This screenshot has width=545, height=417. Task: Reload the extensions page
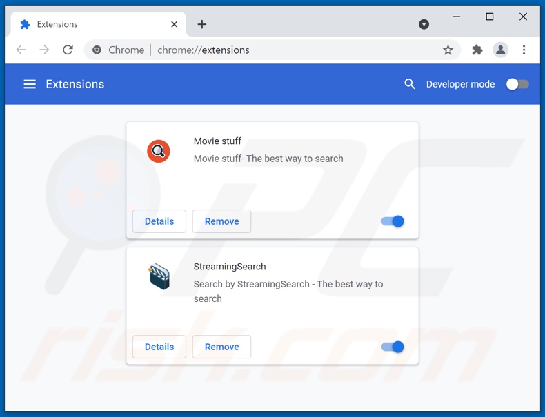(68, 50)
